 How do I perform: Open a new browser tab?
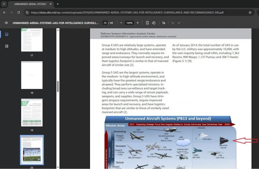coord(58,4)
